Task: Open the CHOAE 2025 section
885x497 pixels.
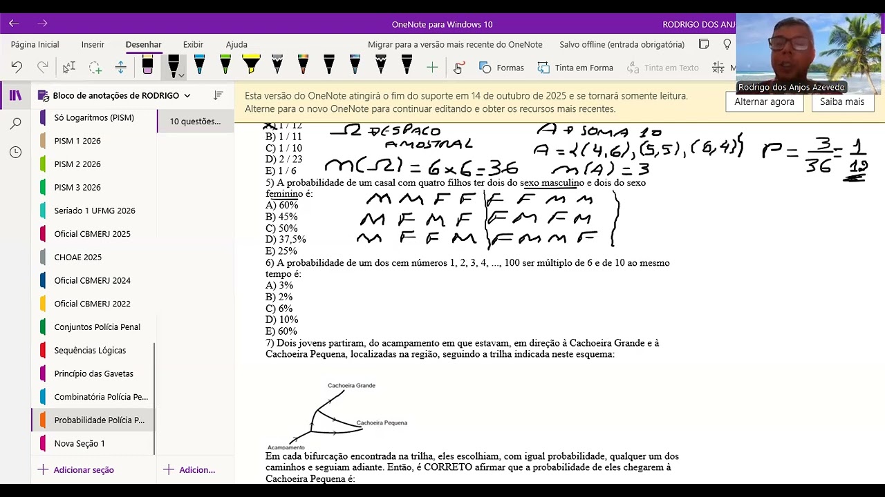Action: [x=93, y=257]
